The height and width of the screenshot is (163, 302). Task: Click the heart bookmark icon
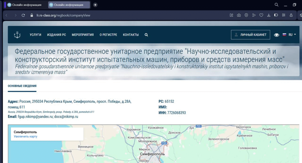coord(261,15)
